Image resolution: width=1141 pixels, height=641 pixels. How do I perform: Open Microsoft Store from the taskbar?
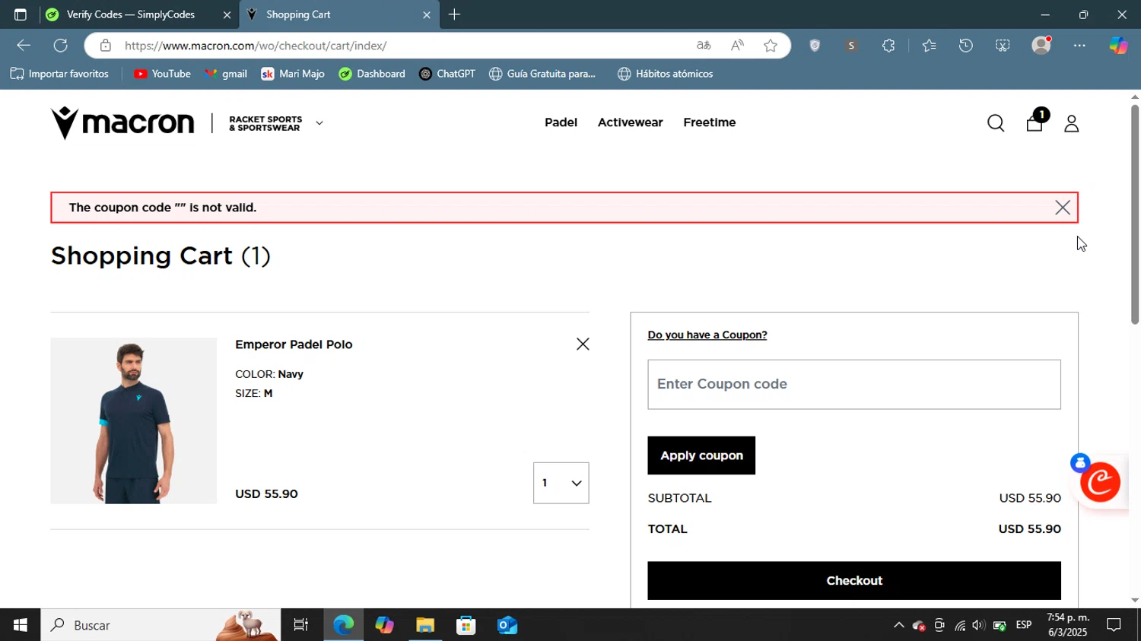[466, 625]
